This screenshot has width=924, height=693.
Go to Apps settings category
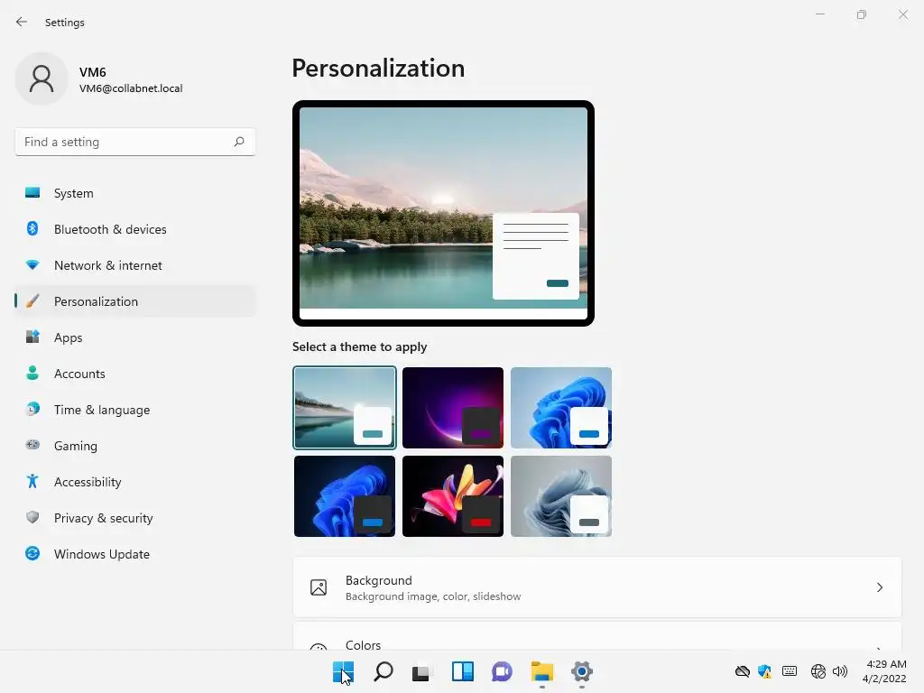click(135, 337)
